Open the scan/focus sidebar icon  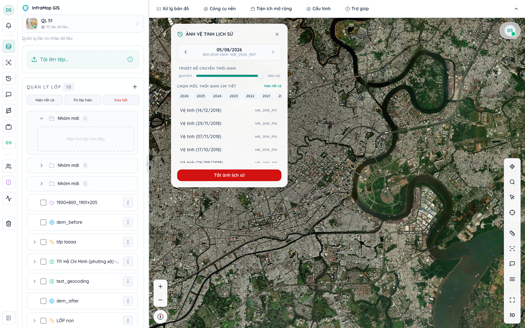pos(9,63)
